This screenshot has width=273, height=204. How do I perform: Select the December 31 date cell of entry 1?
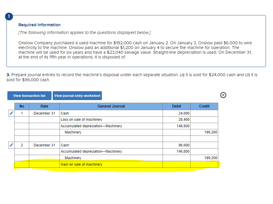point(44,113)
